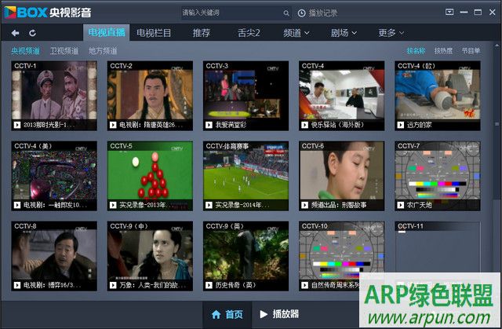502x329 pixels.
Task: Sort channels by 按热度
Action: (443, 50)
